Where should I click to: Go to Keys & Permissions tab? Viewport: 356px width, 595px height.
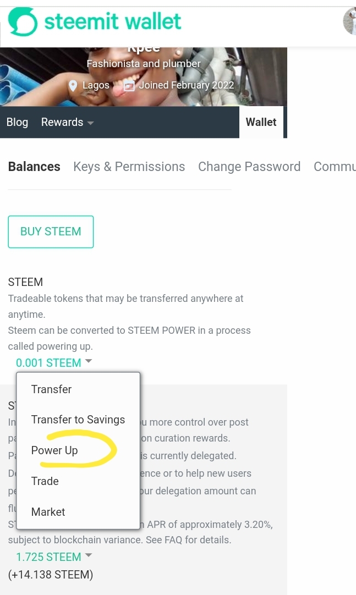[129, 167]
